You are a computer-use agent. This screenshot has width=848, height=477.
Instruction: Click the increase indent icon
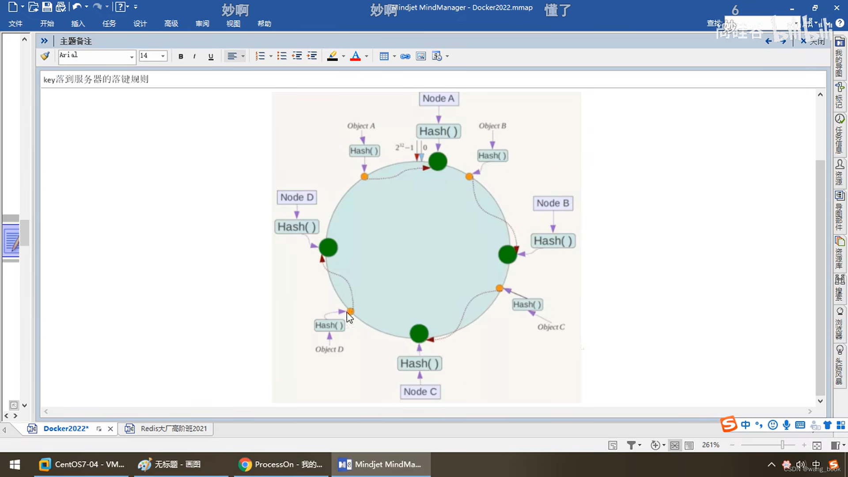point(312,56)
